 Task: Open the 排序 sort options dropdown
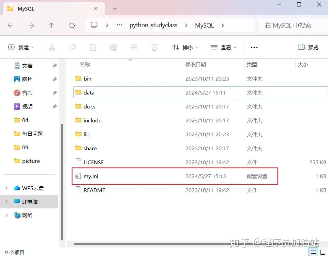pos(185,47)
